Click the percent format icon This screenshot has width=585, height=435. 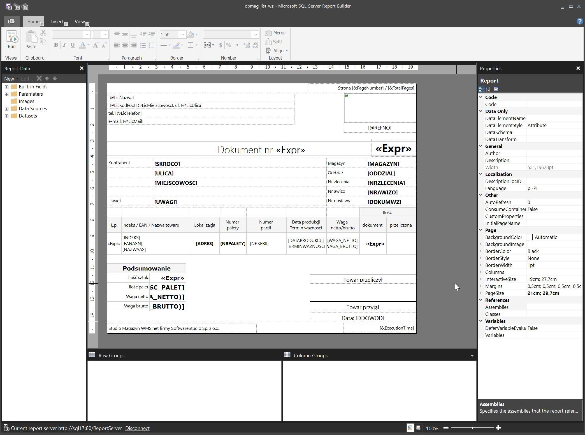[x=229, y=45]
